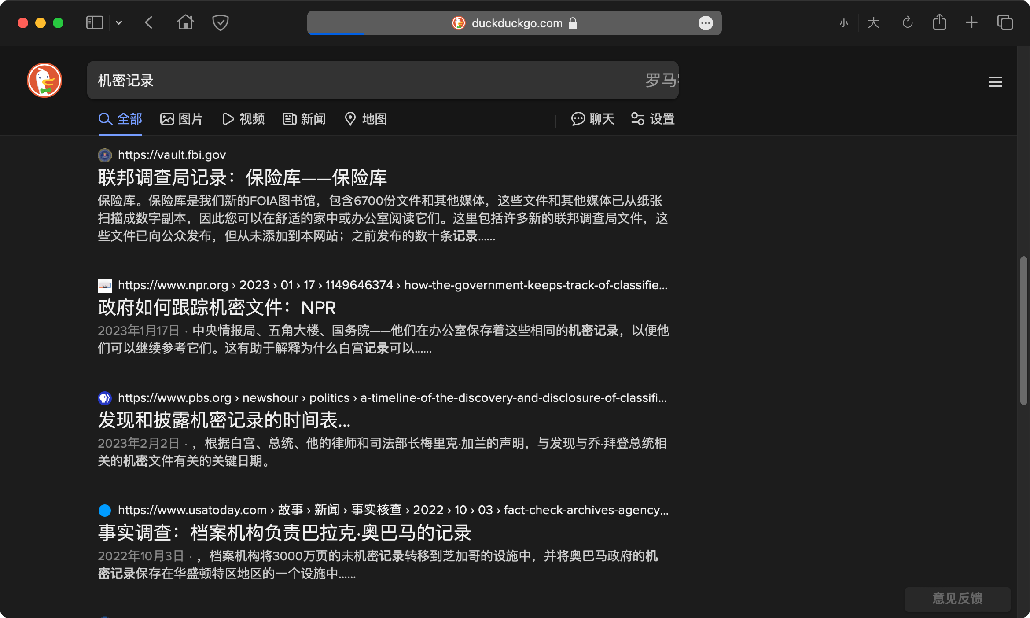Open the vault.fbi.gov URL link
The image size is (1030, 618).
pyautogui.click(x=172, y=155)
